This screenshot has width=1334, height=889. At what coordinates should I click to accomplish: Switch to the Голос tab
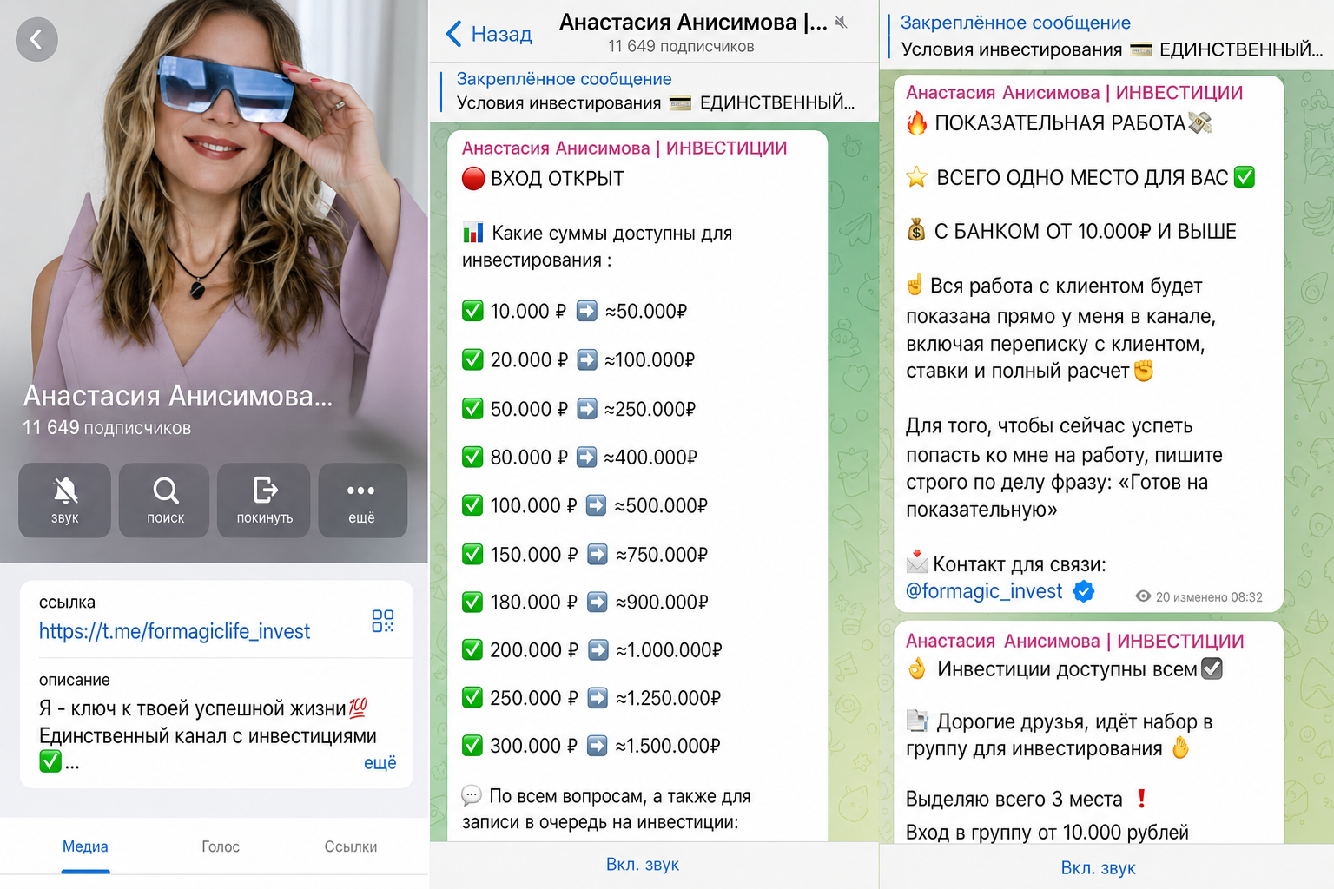point(221,846)
